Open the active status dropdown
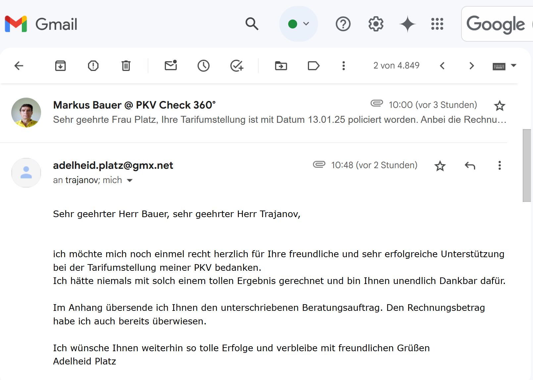This screenshot has width=533, height=380. pyautogui.click(x=298, y=24)
